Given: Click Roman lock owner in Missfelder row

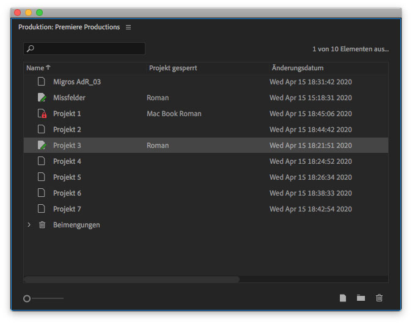Looking at the screenshot, I should click(x=158, y=98).
